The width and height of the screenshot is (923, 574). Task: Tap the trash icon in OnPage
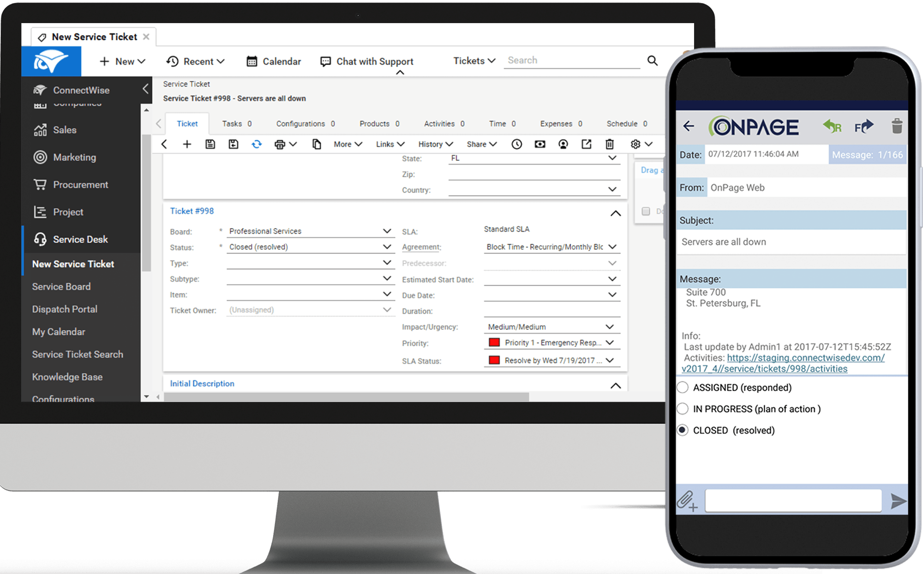coord(896,126)
